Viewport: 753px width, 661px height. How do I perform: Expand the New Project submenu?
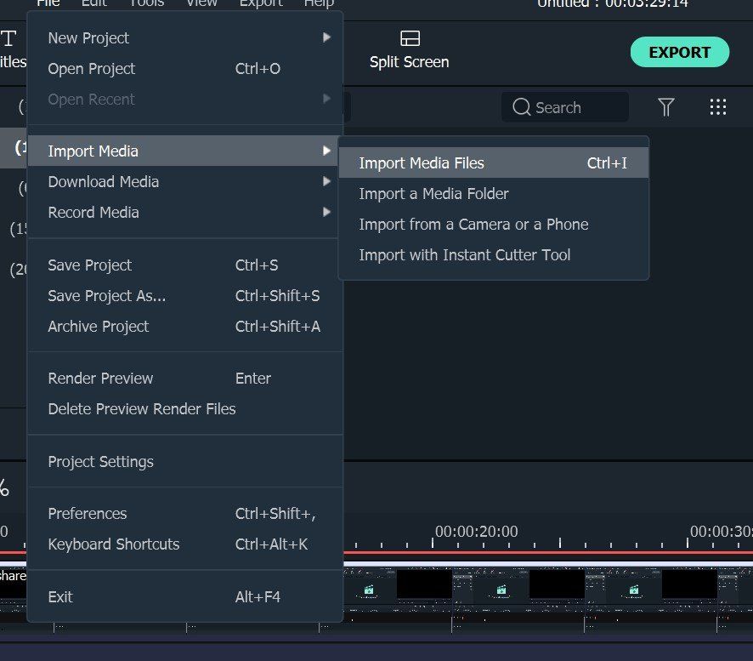coord(185,38)
